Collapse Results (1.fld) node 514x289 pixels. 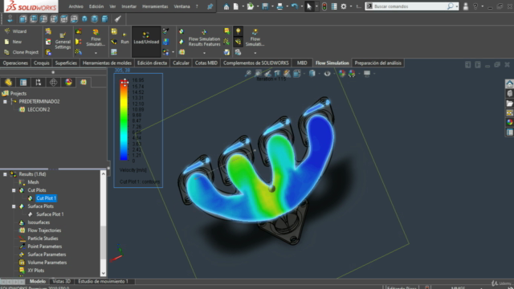point(5,174)
